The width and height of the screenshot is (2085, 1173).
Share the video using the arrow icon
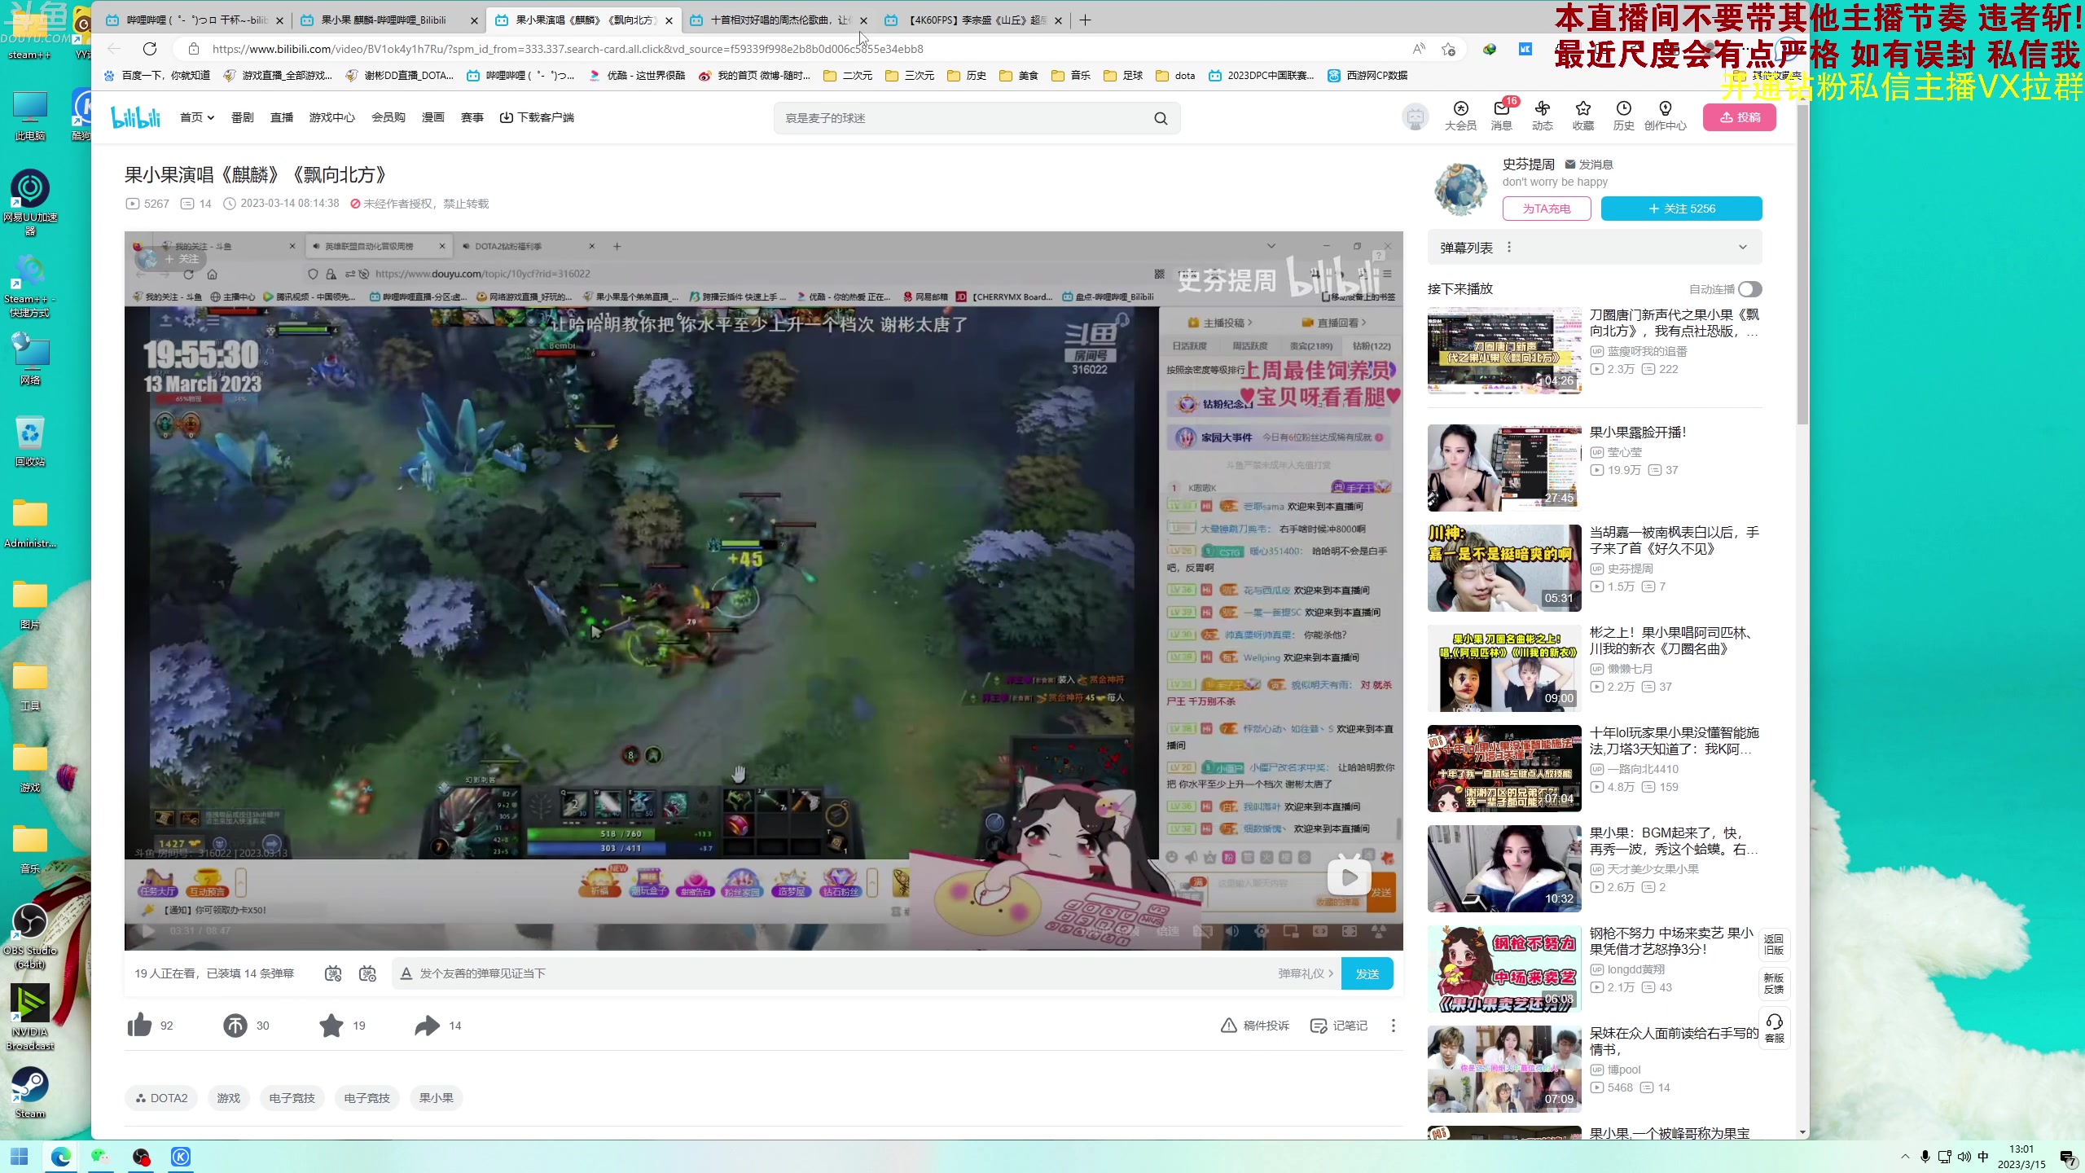pos(427,1026)
